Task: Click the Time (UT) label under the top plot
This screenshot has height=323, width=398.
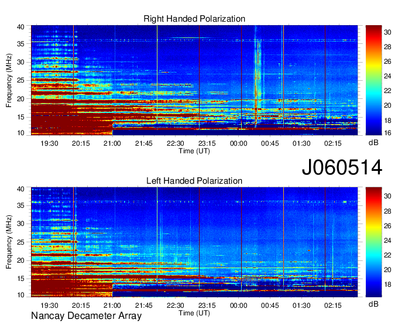Action: 194,151
